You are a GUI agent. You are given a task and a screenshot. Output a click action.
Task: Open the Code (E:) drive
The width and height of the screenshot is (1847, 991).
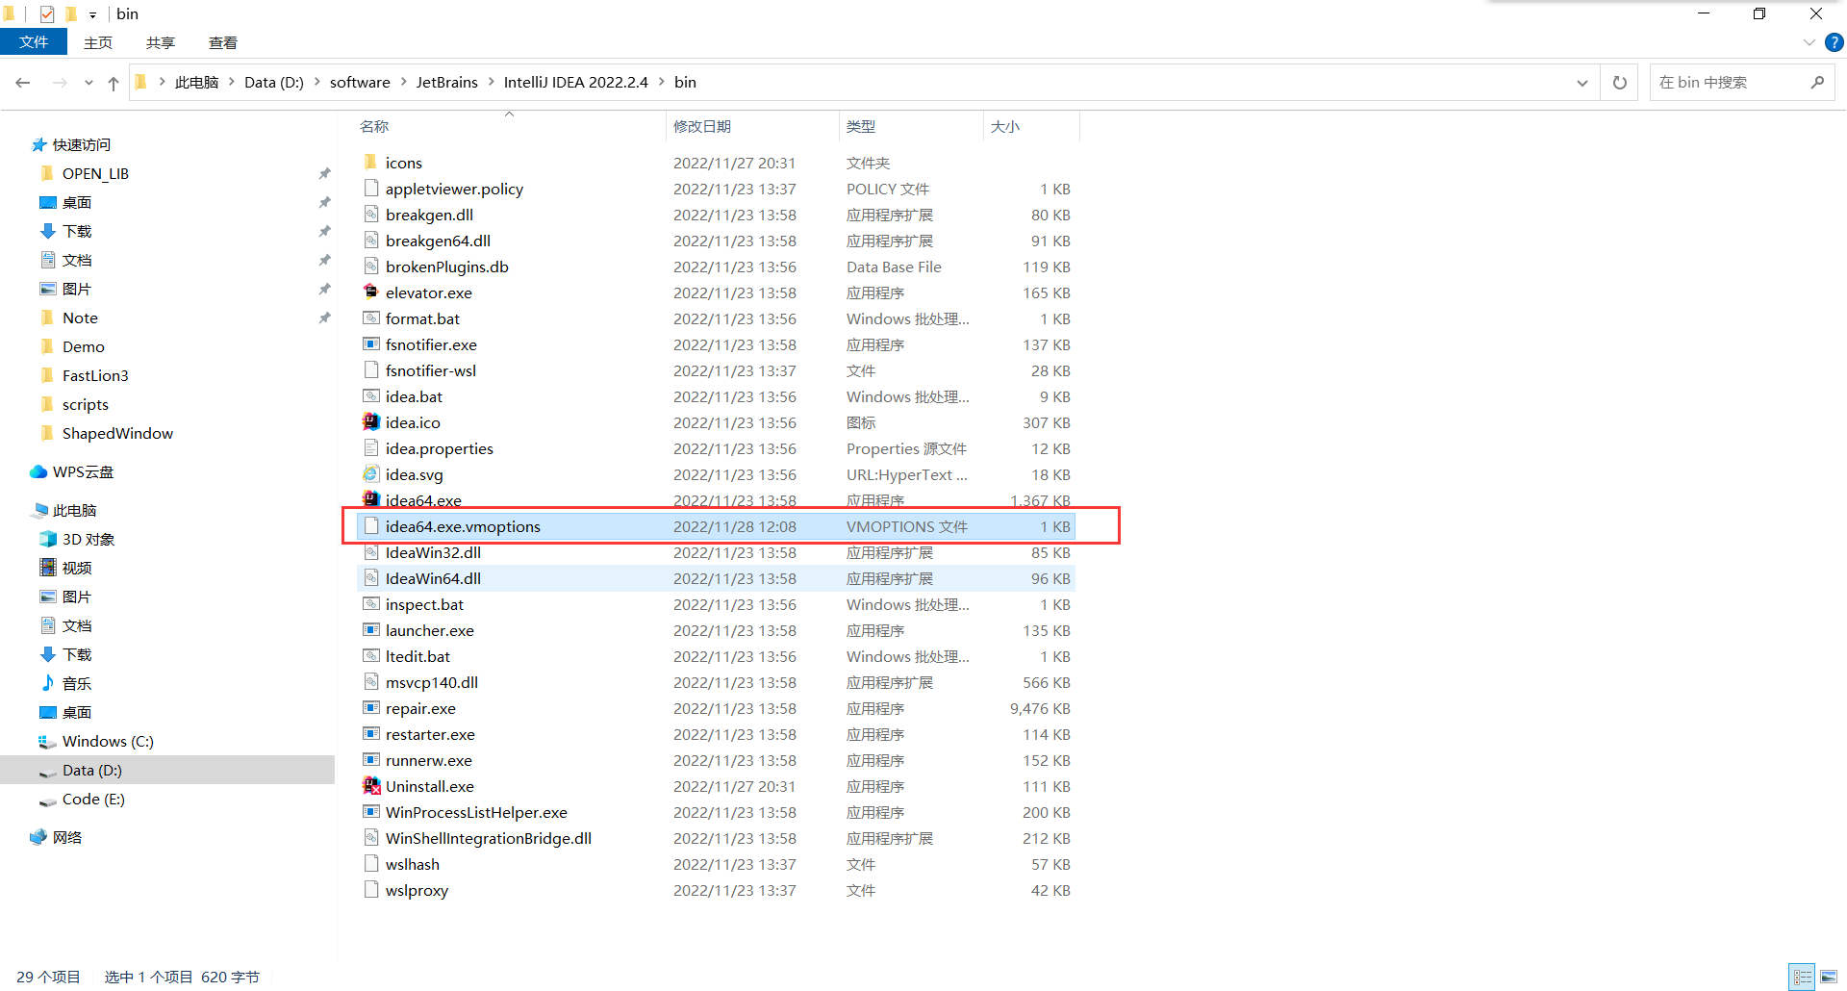(x=93, y=799)
